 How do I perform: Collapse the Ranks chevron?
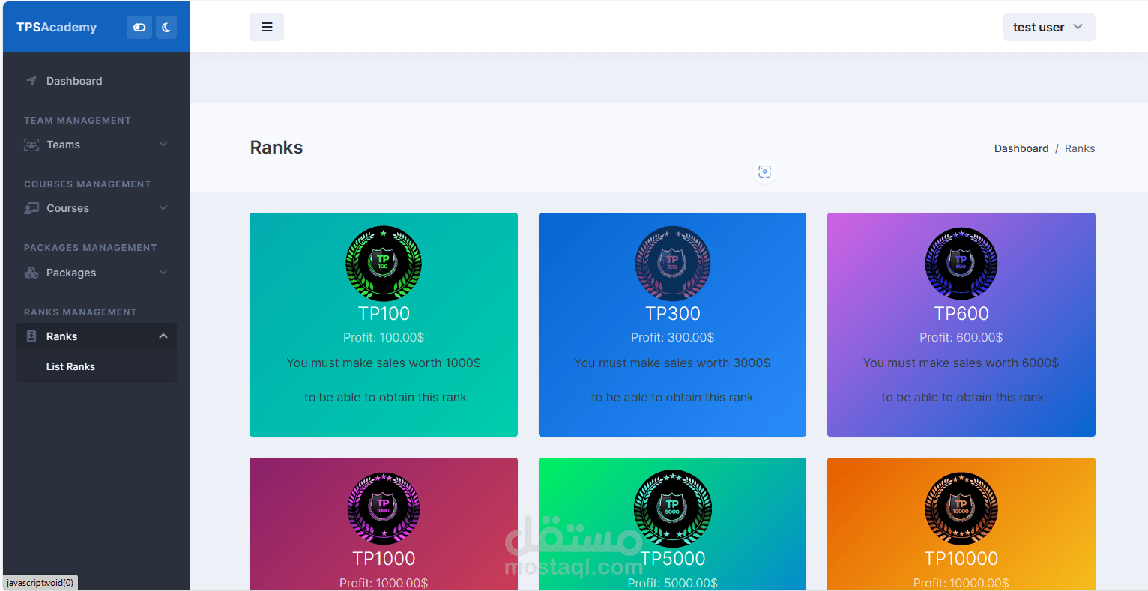[163, 336]
